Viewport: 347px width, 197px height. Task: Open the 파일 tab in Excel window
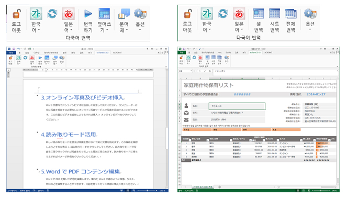182,53
